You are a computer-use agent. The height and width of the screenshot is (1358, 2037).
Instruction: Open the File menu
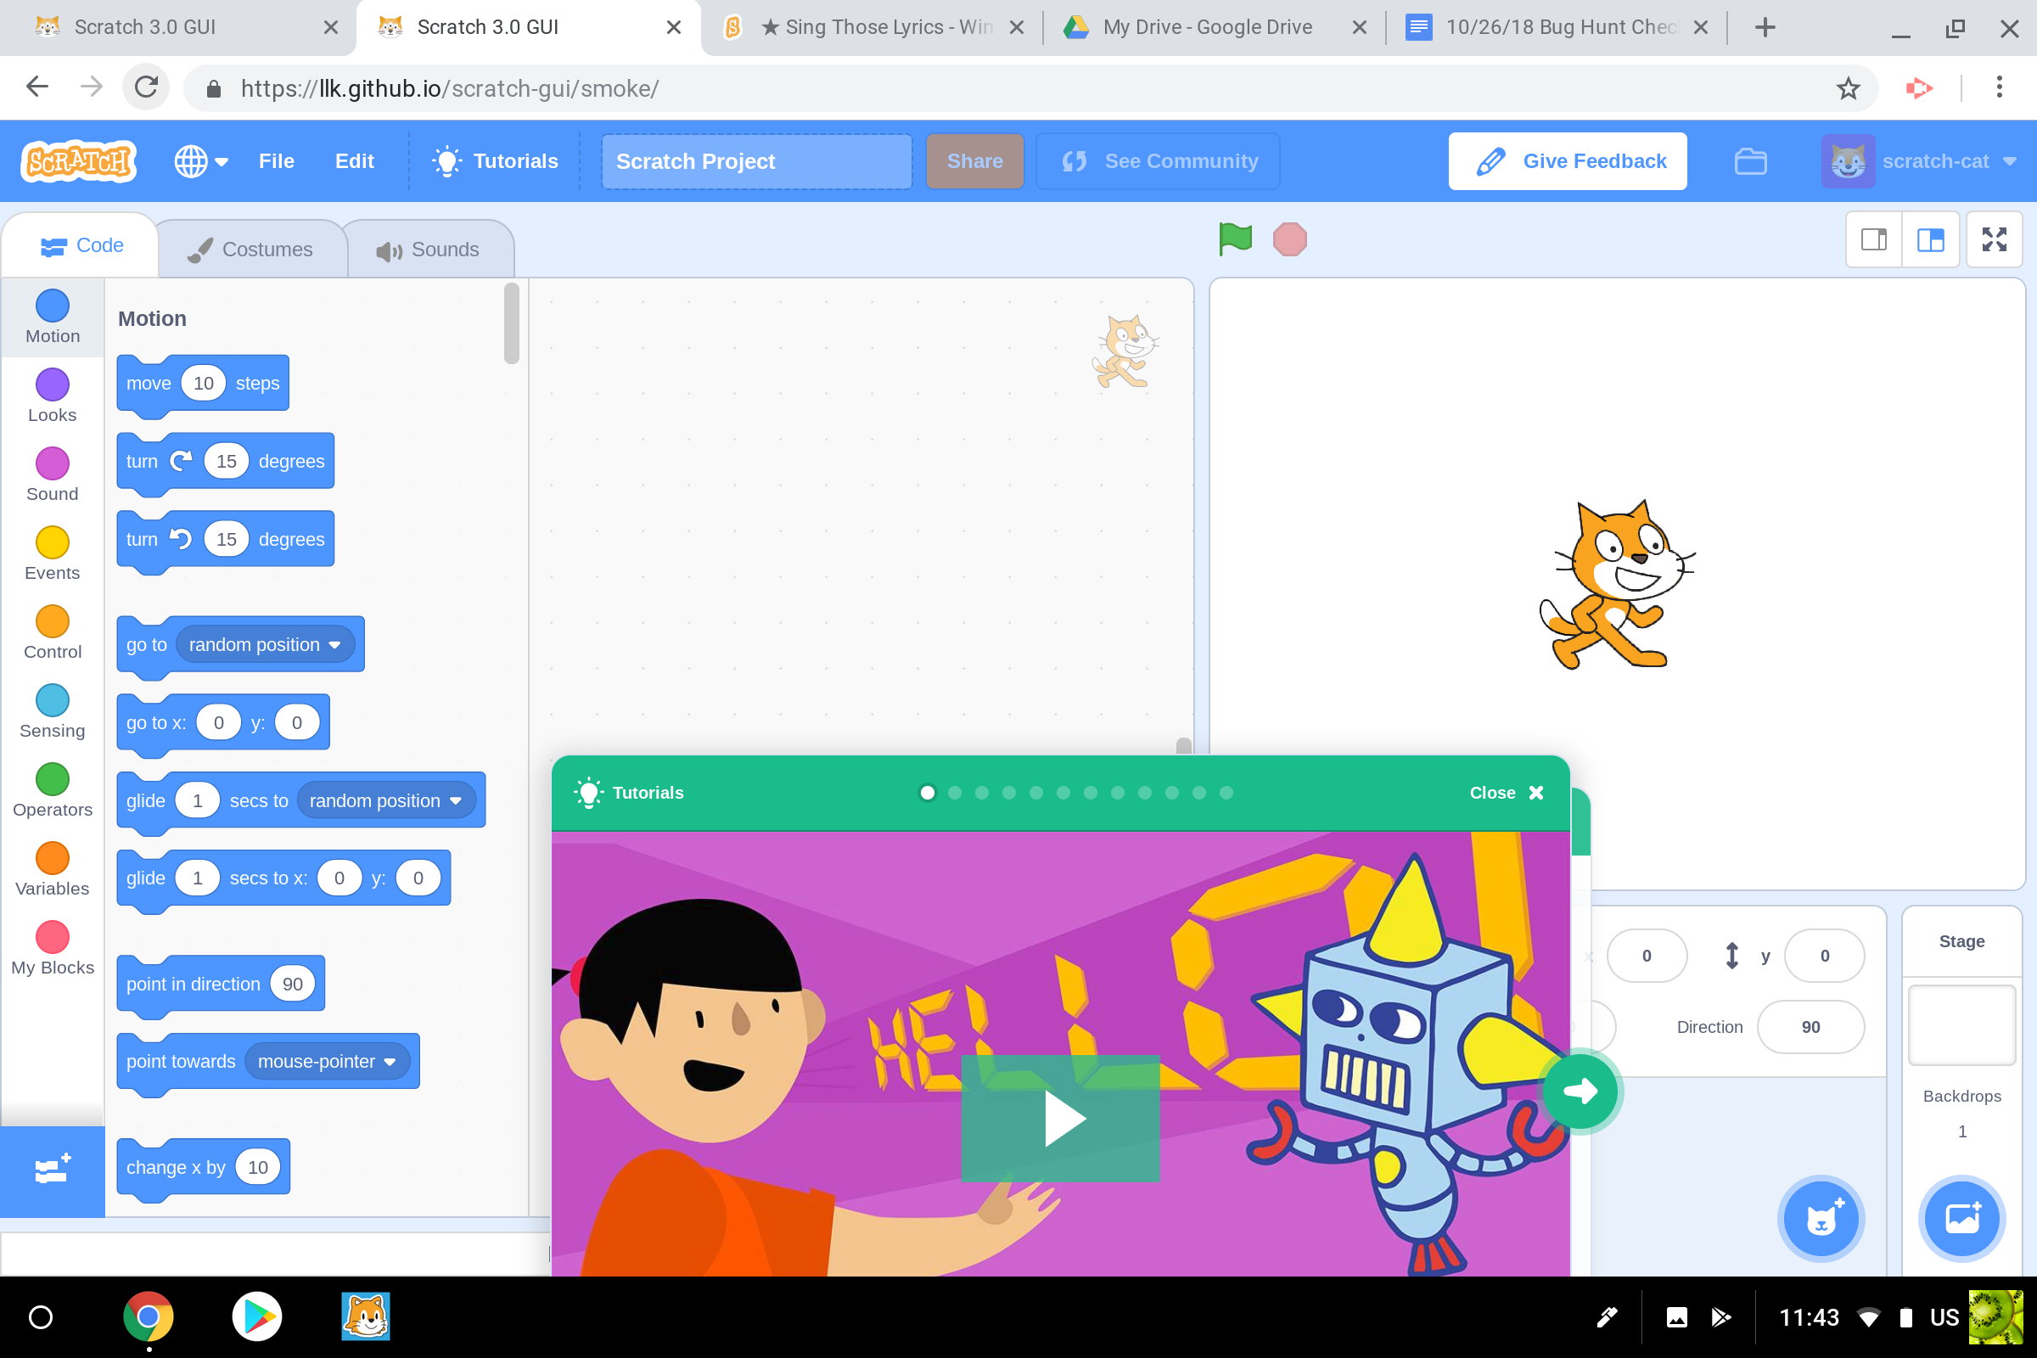[x=277, y=161]
